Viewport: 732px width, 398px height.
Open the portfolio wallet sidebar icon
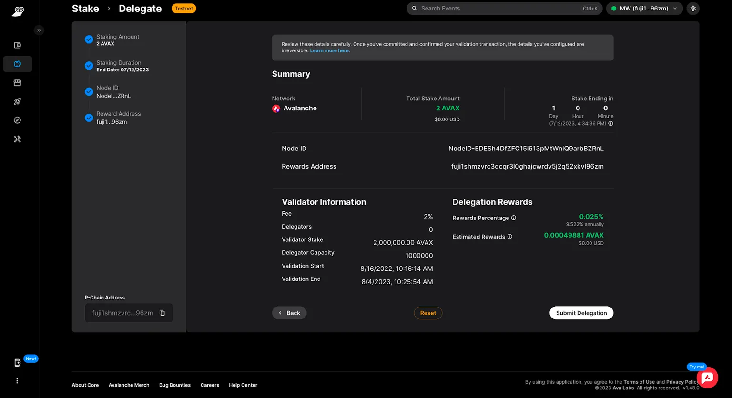(18, 45)
